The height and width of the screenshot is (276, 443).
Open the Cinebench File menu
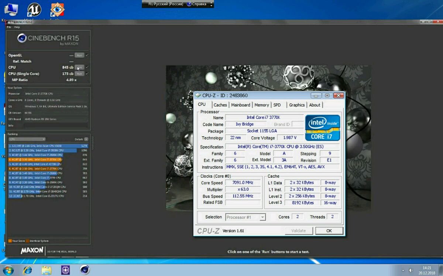[x=9, y=27]
